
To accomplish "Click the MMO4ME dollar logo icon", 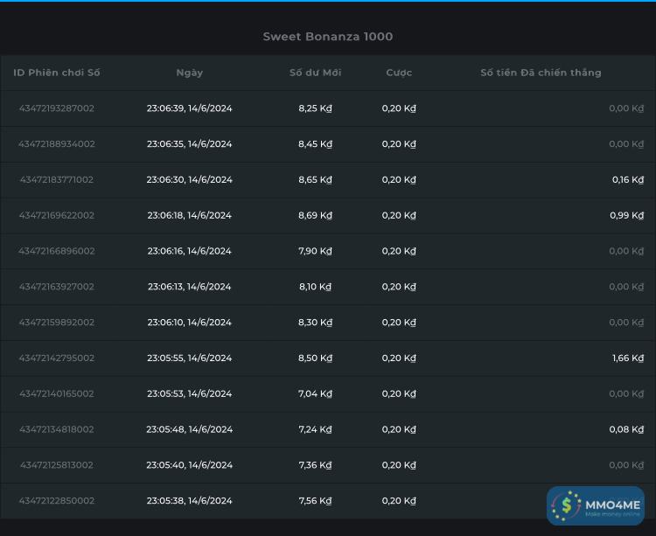I will [568, 505].
